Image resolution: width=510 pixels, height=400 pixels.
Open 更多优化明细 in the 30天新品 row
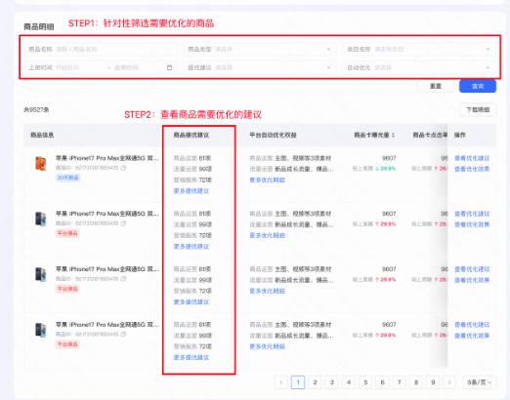[267, 180]
